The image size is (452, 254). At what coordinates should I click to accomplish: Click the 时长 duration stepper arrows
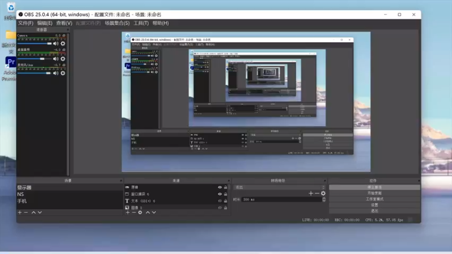pos(324,199)
